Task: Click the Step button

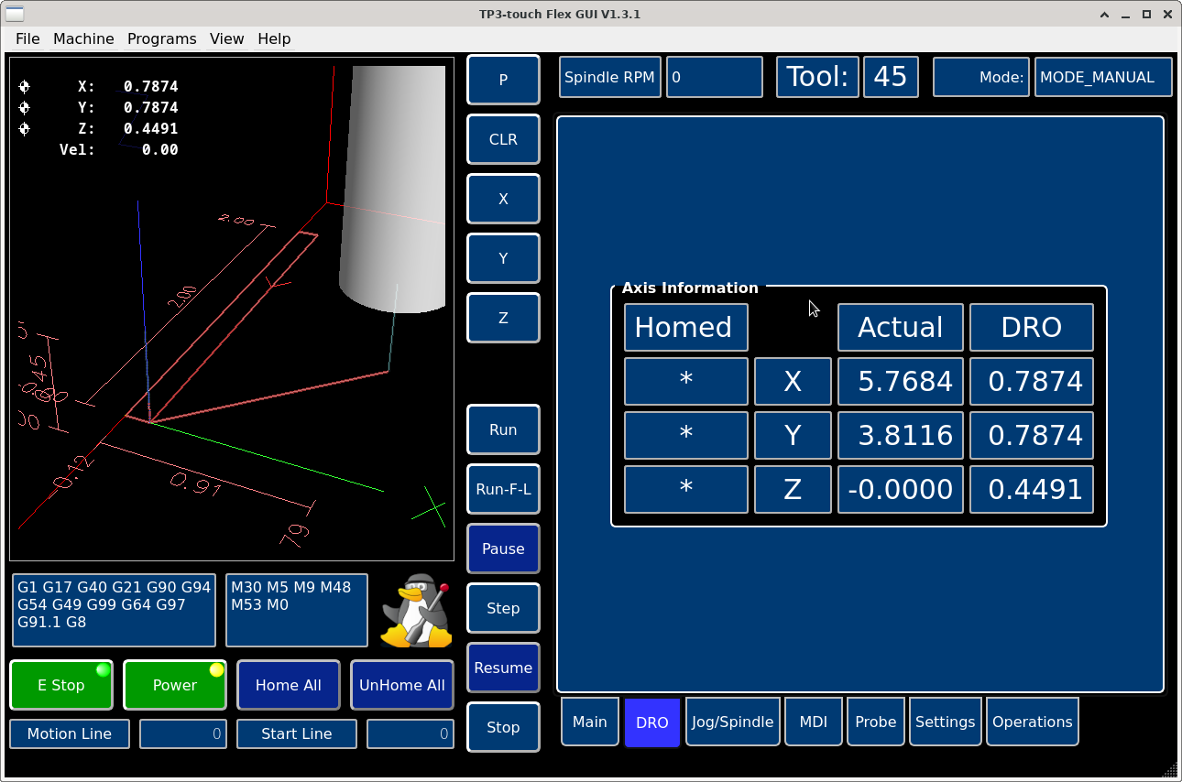Action: (x=503, y=608)
